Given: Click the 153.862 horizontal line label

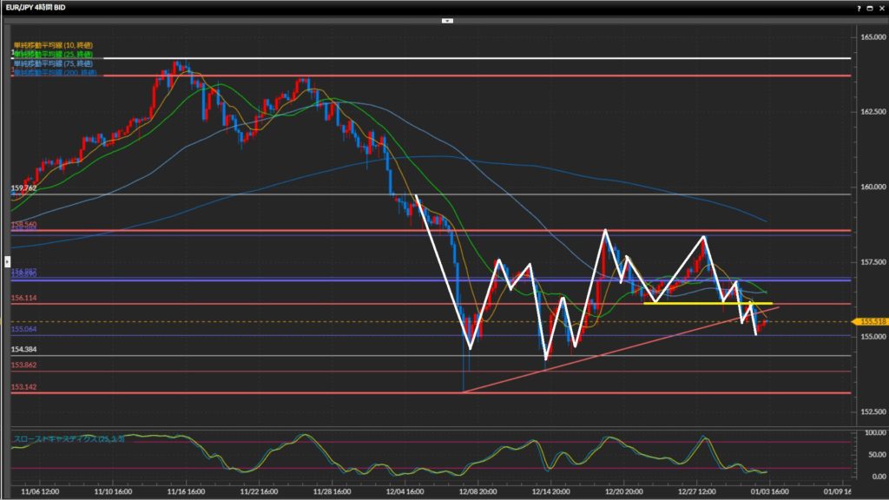Looking at the screenshot, I should (23, 365).
